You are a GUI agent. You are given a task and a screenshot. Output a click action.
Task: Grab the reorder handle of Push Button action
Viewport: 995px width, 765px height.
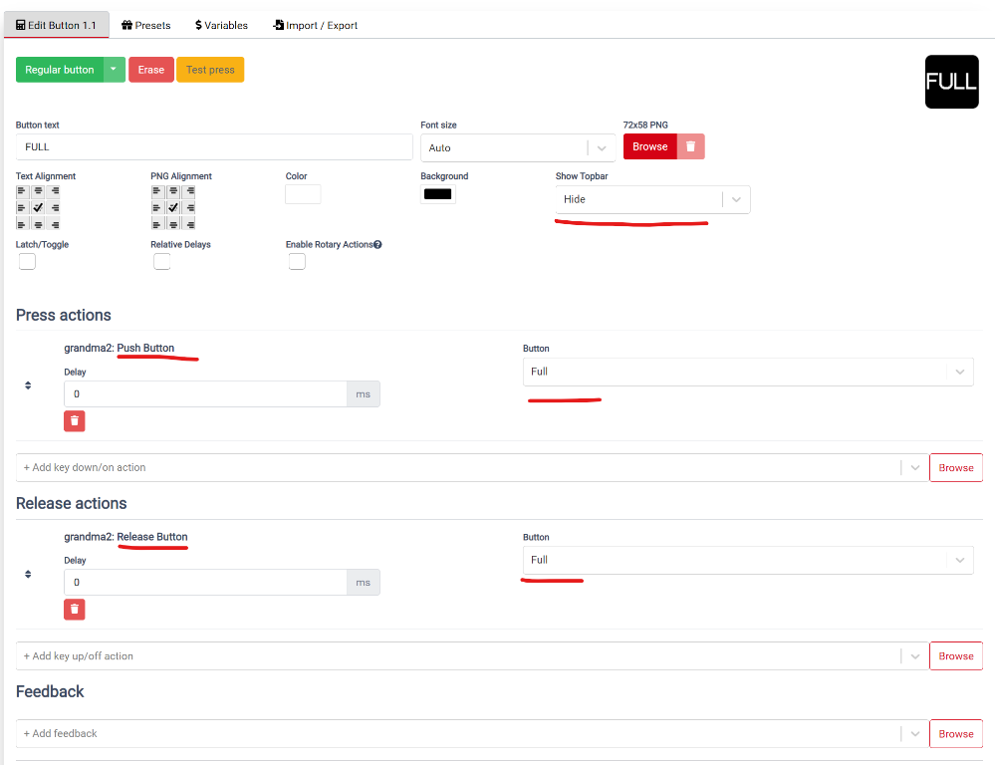click(28, 385)
